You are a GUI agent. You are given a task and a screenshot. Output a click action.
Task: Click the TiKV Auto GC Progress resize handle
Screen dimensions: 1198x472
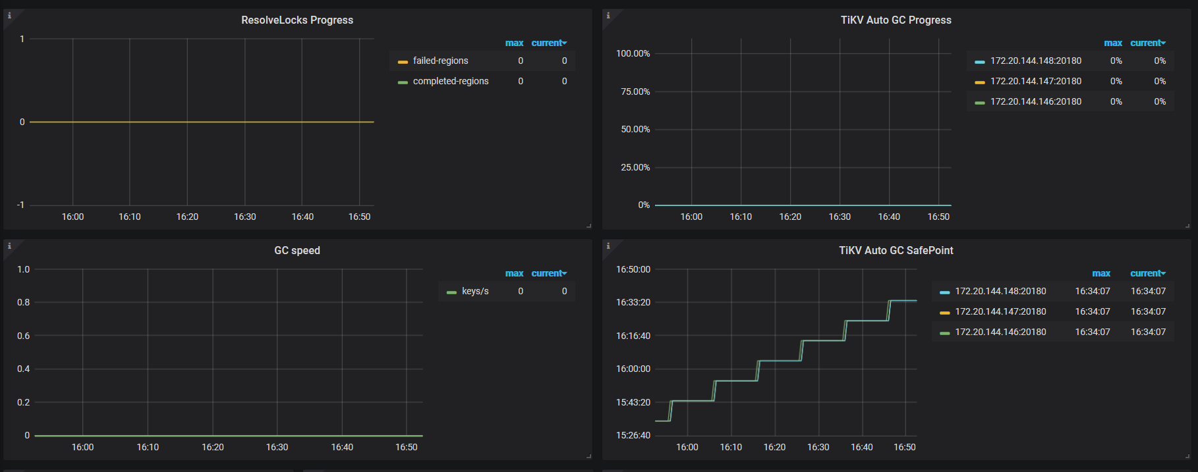point(1187,226)
